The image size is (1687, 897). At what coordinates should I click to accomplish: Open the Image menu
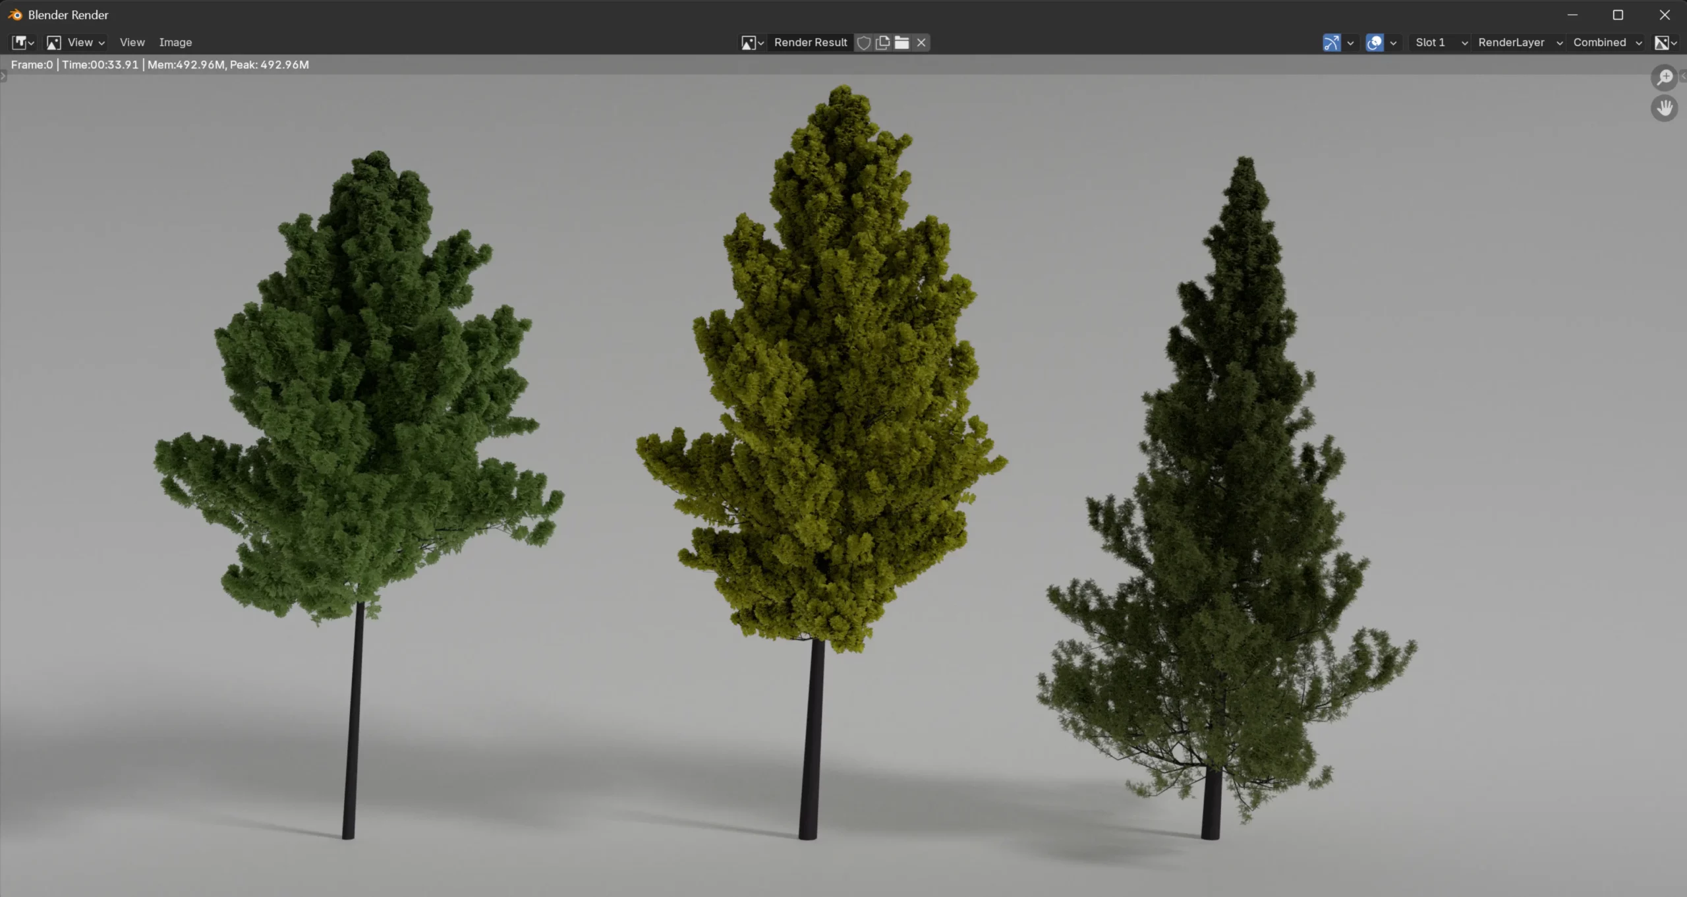[175, 42]
